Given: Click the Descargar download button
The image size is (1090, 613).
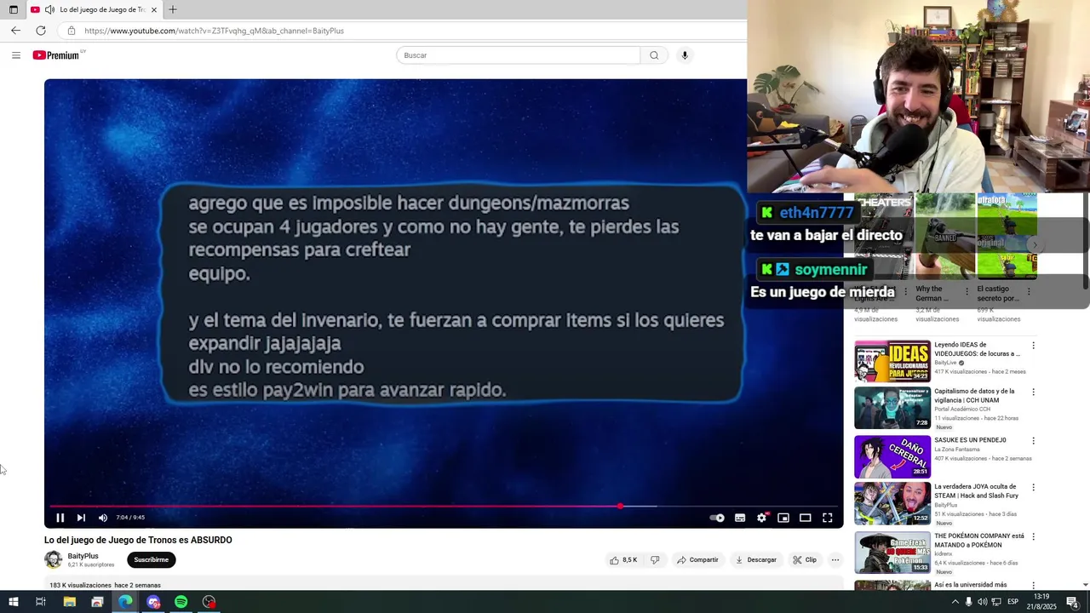Looking at the screenshot, I should (756, 559).
